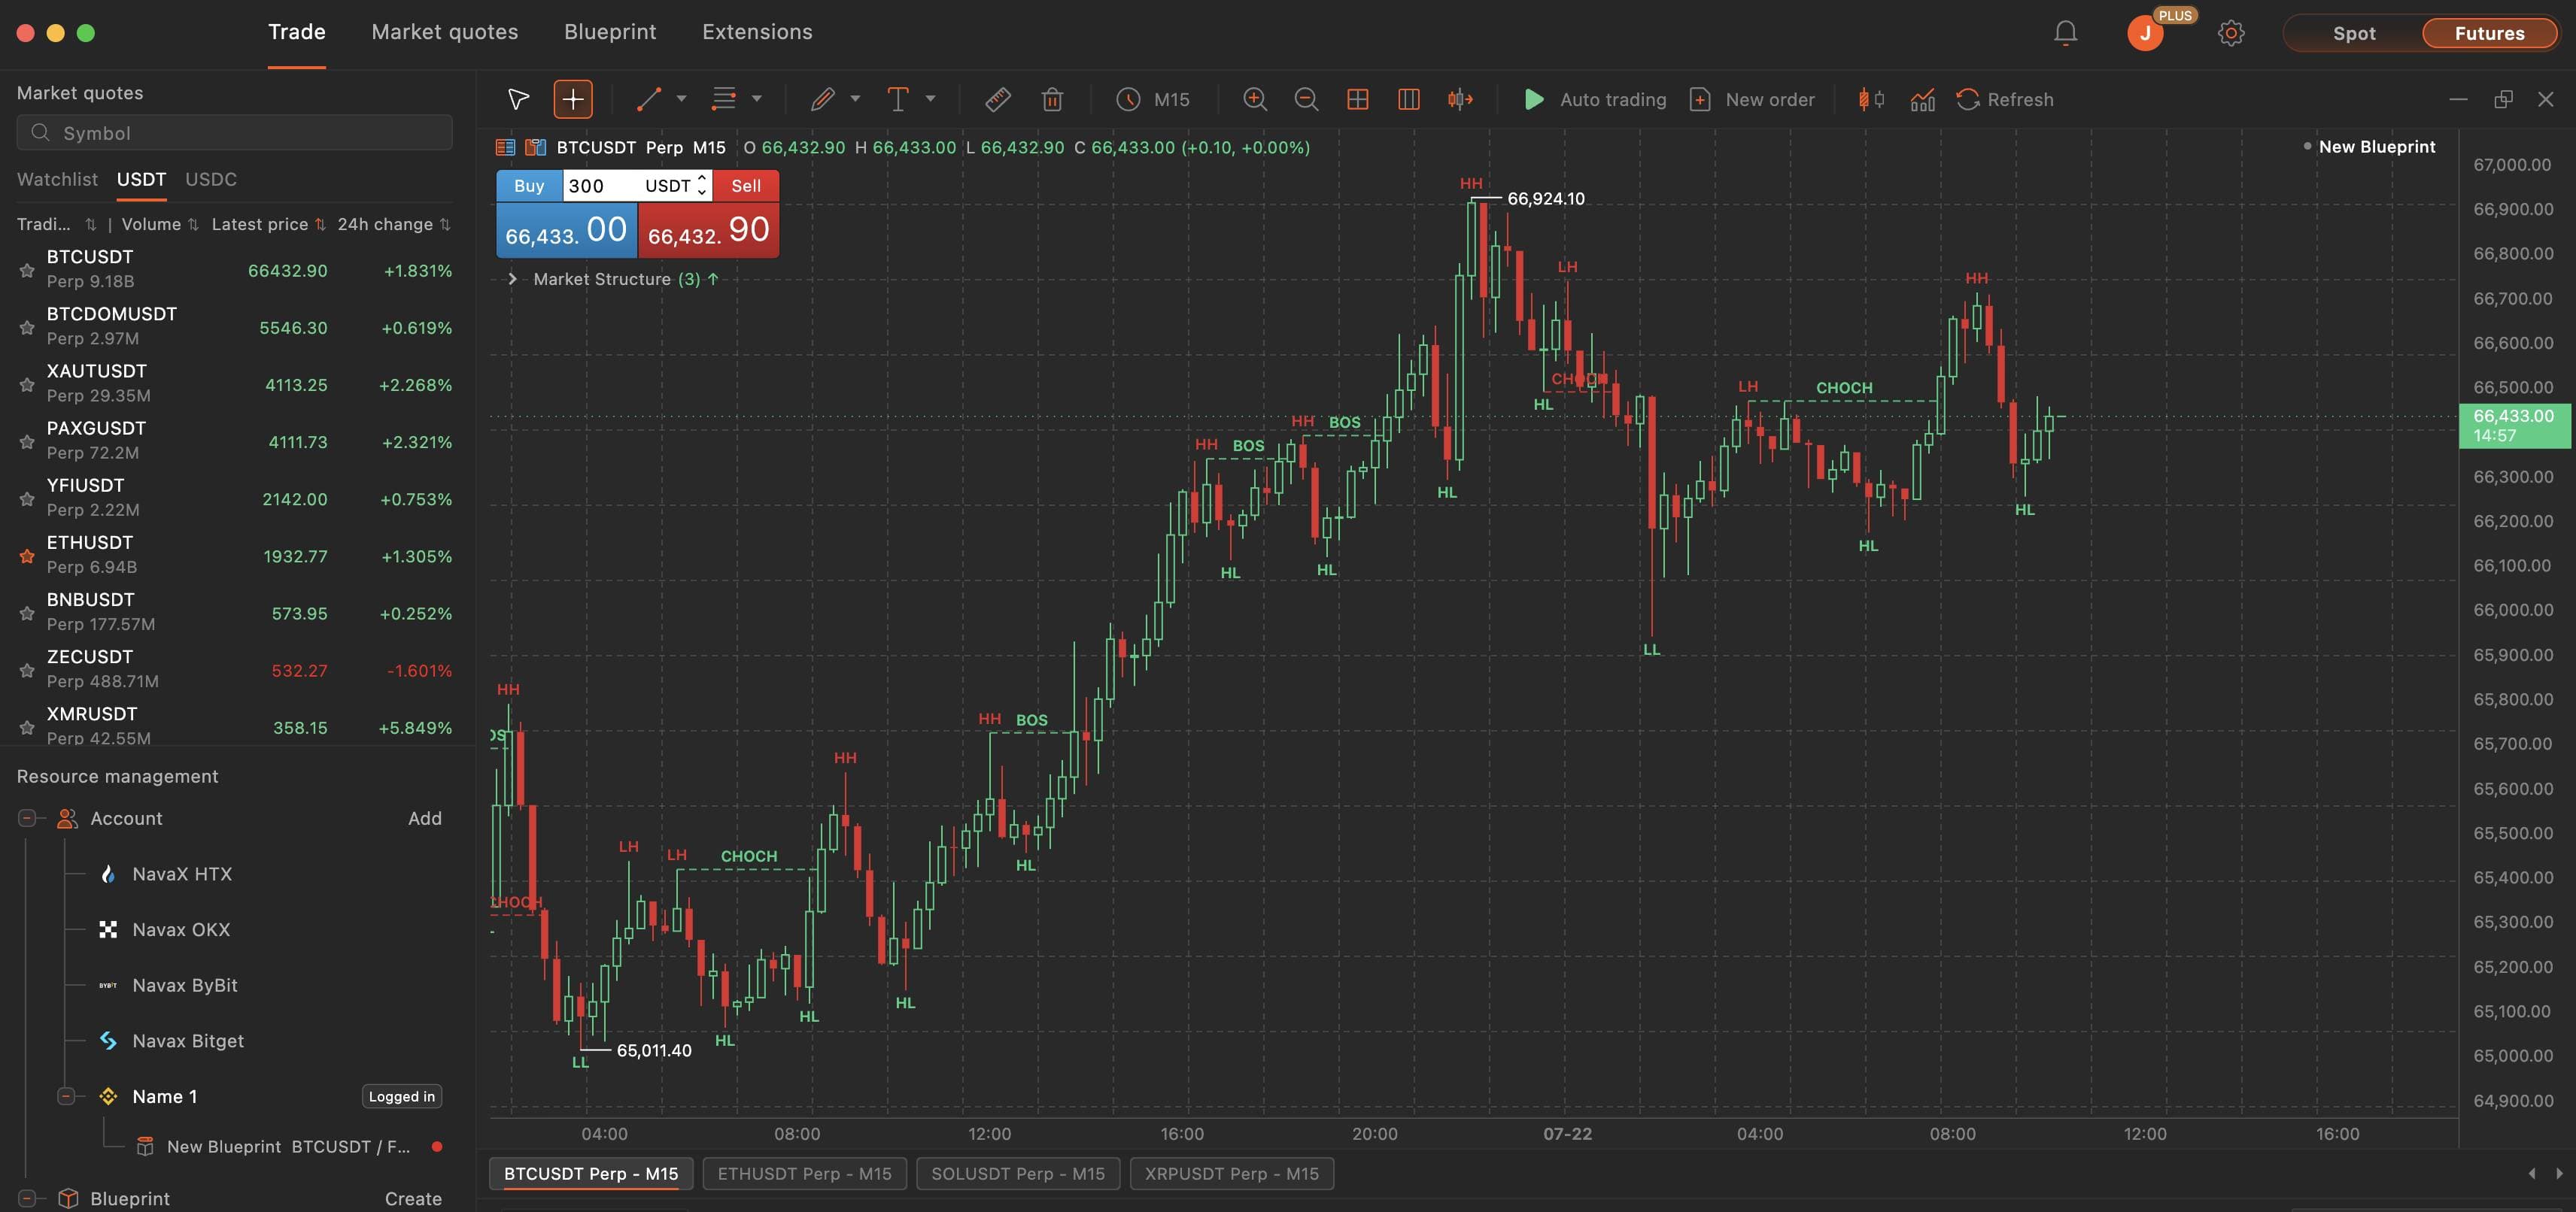Open the Blueprint menu tab
Viewport: 2576px width, 1212px height.
click(x=610, y=32)
